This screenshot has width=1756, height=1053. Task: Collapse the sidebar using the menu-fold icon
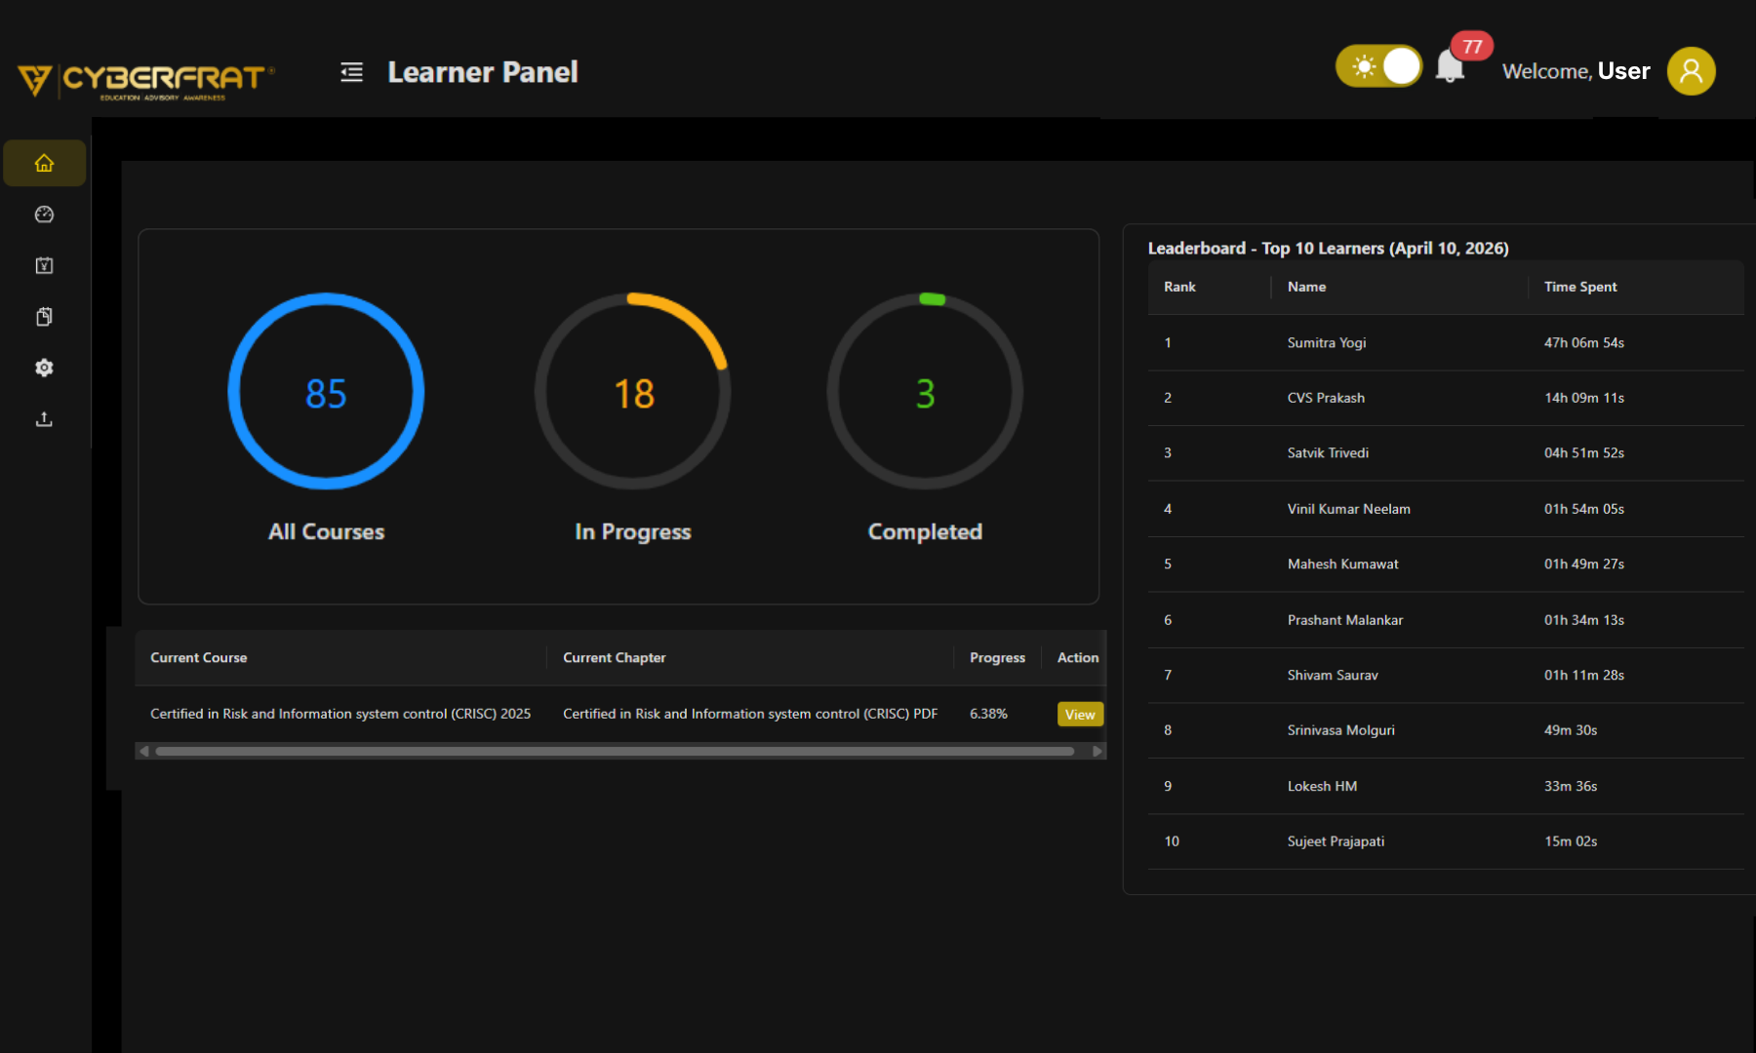click(351, 72)
